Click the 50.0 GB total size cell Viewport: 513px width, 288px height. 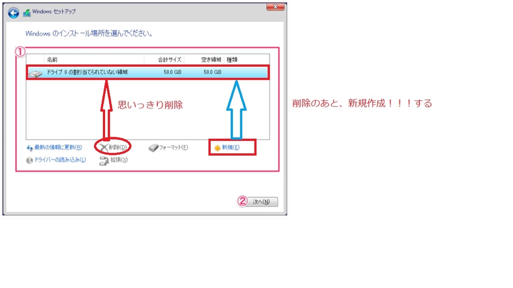tap(172, 72)
